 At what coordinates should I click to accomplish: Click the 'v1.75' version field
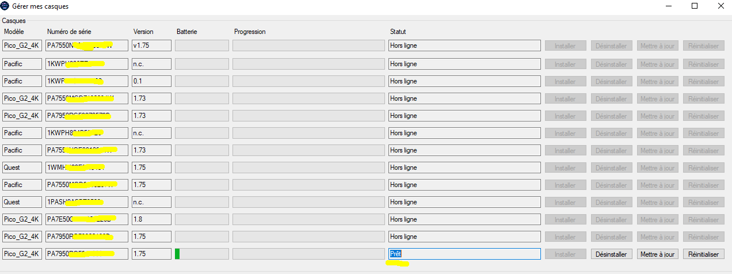click(x=152, y=45)
